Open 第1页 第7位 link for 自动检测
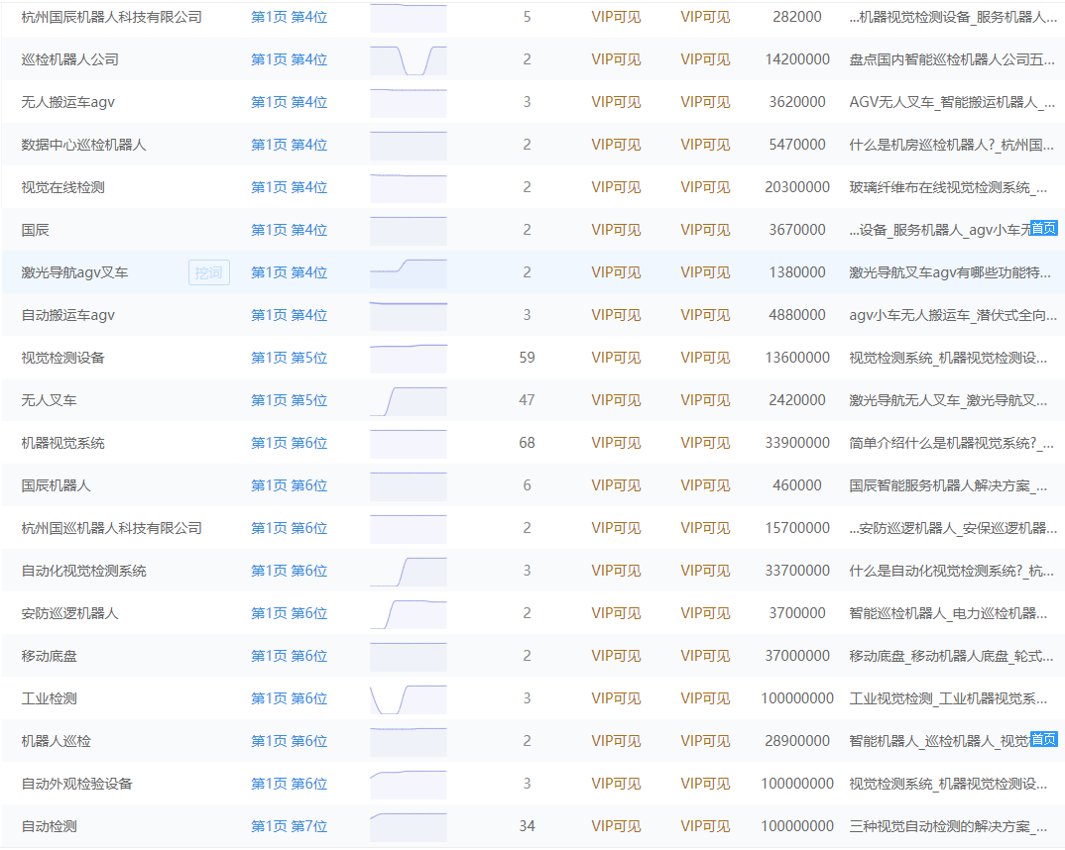The width and height of the screenshot is (1065, 850). [290, 826]
